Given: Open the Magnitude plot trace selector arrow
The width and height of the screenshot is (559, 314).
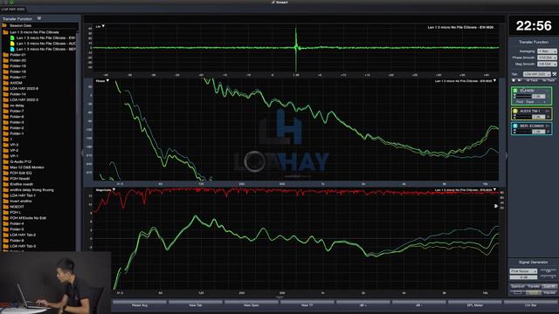Looking at the screenshot, I should [x=495, y=190].
